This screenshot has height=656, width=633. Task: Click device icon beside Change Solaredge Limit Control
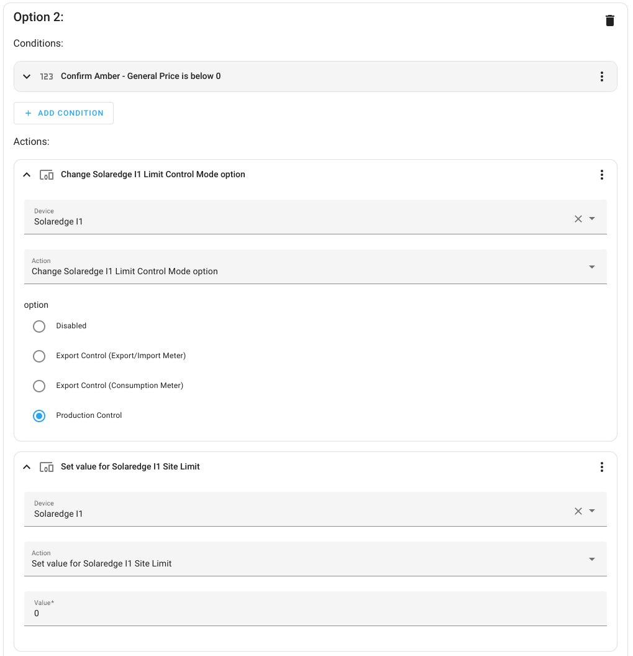(x=47, y=175)
